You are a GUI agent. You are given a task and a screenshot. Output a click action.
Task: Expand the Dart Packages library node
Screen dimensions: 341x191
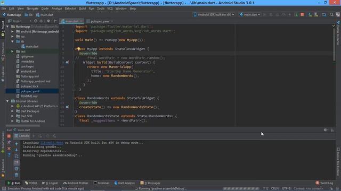point(12,111)
